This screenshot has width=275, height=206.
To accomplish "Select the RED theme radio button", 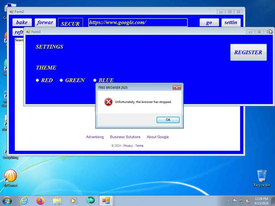I will tap(37, 80).
